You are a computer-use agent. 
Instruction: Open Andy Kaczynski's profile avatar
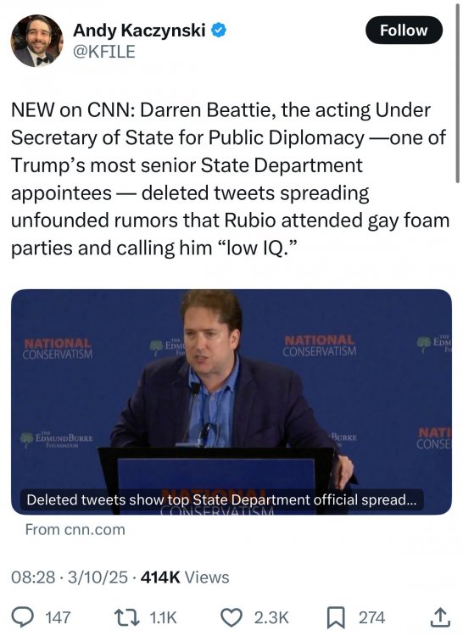click(37, 41)
